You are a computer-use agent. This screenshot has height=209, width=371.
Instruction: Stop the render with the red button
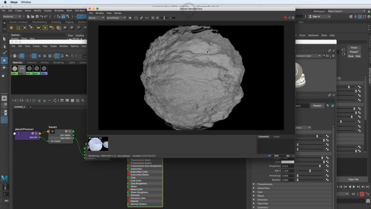[285, 18]
